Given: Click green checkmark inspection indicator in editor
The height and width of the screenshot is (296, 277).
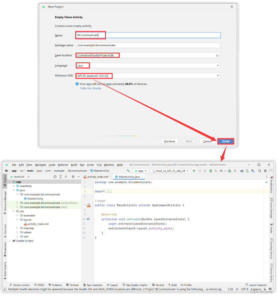Looking at the screenshot, I should (266, 182).
